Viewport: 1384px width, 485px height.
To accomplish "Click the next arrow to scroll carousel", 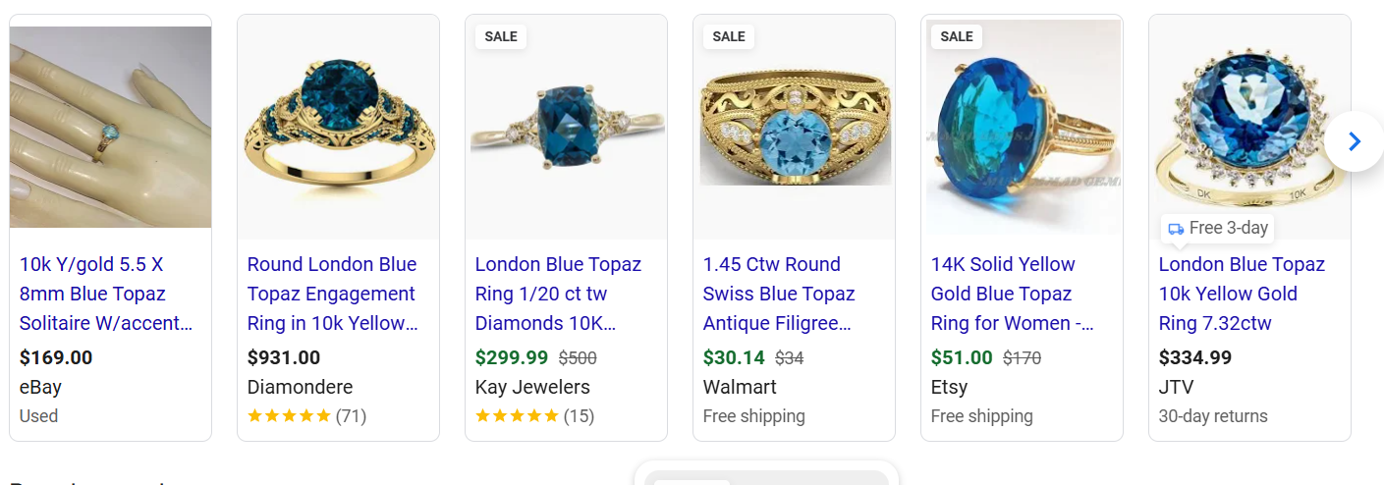I will coord(1355,142).
